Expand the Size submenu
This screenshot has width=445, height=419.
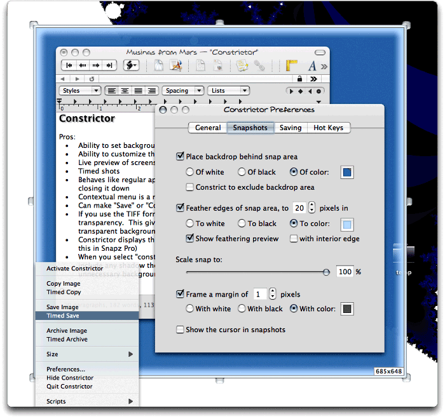point(87,354)
